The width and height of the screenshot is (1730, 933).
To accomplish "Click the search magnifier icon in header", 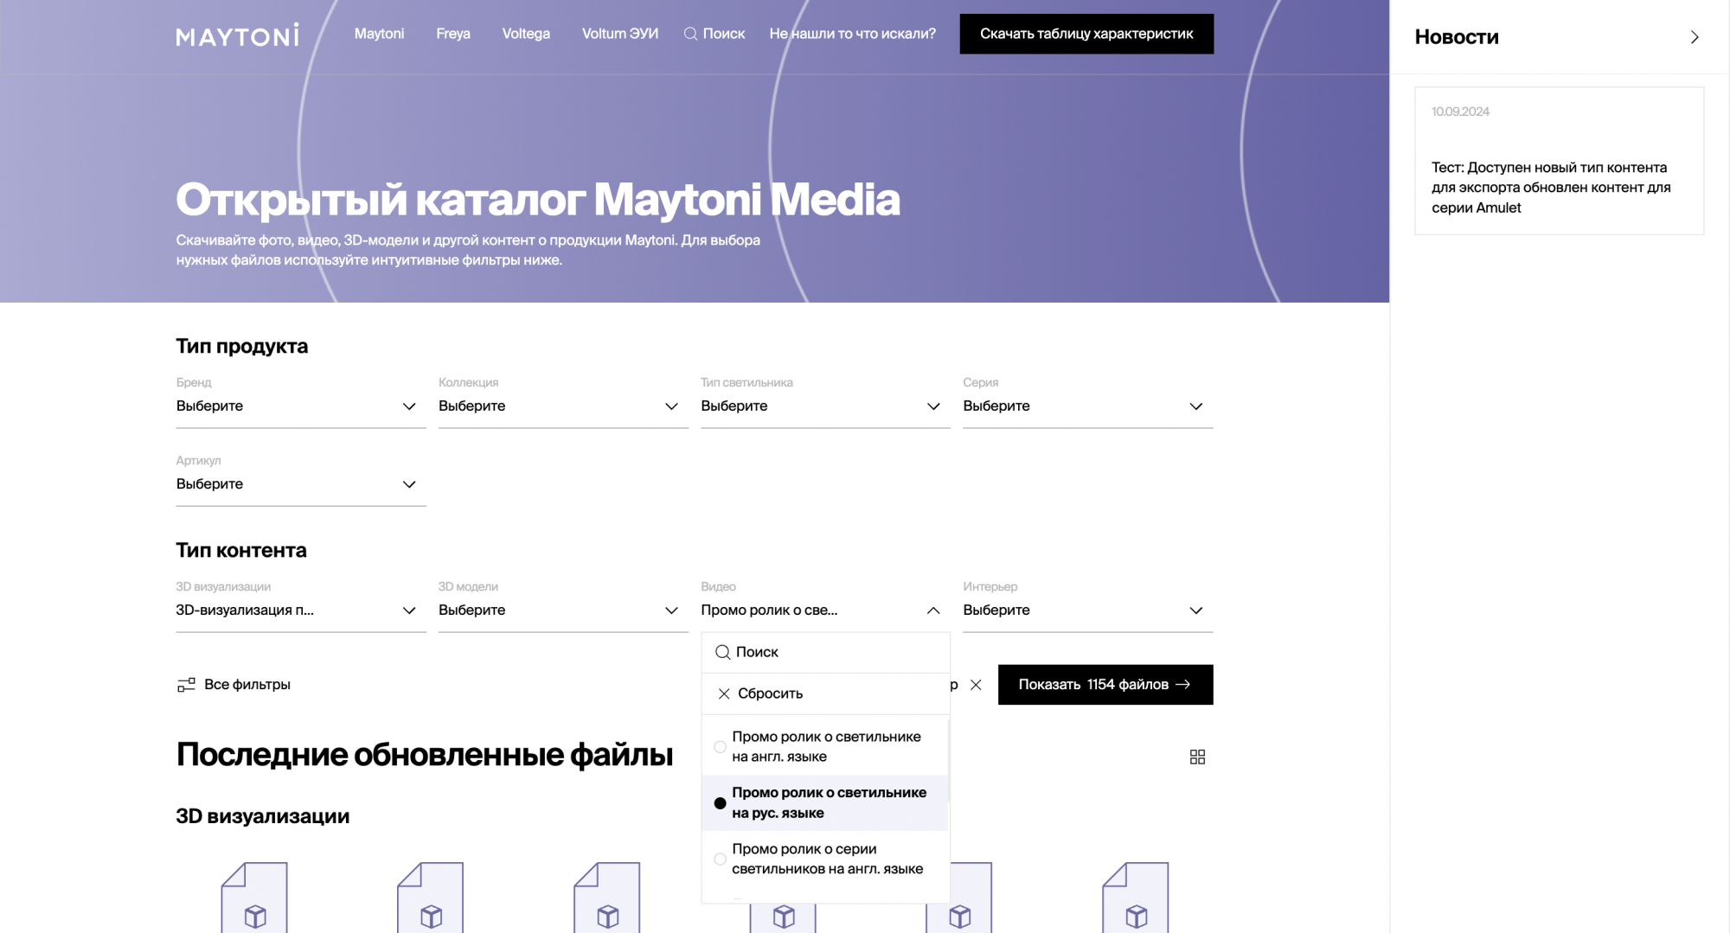I will tap(690, 34).
